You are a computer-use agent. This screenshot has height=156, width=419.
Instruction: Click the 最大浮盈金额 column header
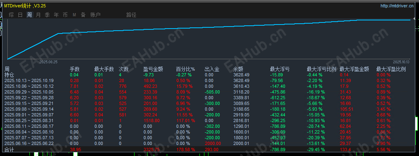pos(354,69)
